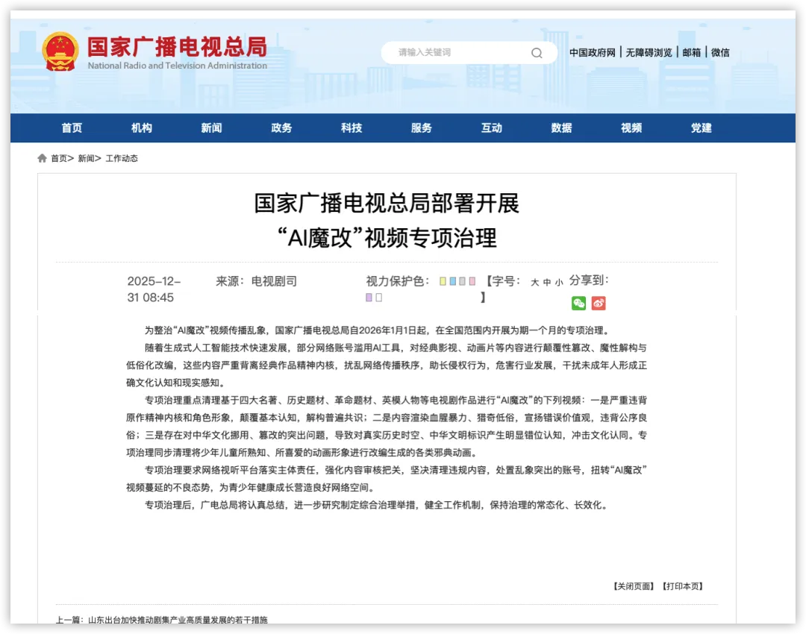Click the home icon in breadcrumb
This screenshot has width=806, height=634.
[42, 158]
